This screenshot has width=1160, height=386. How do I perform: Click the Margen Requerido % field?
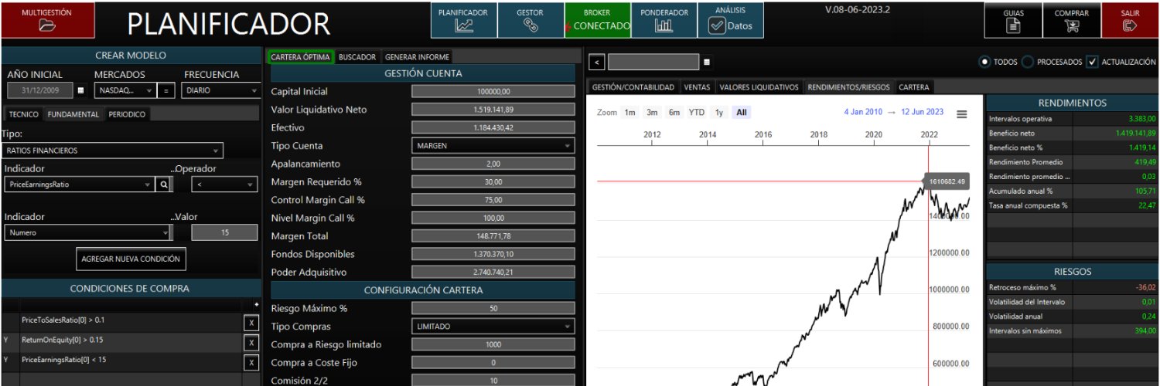tap(493, 182)
